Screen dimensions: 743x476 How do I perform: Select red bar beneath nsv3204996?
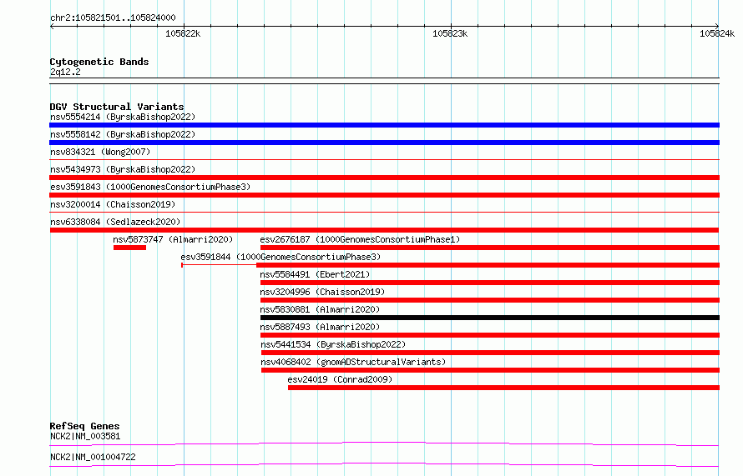coord(490,300)
